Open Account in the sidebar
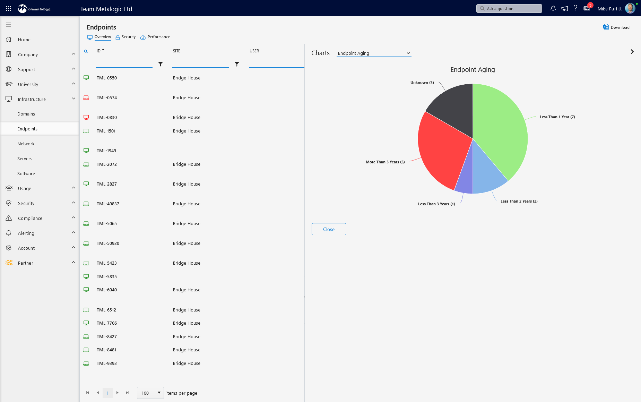641x402 pixels. point(26,248)
